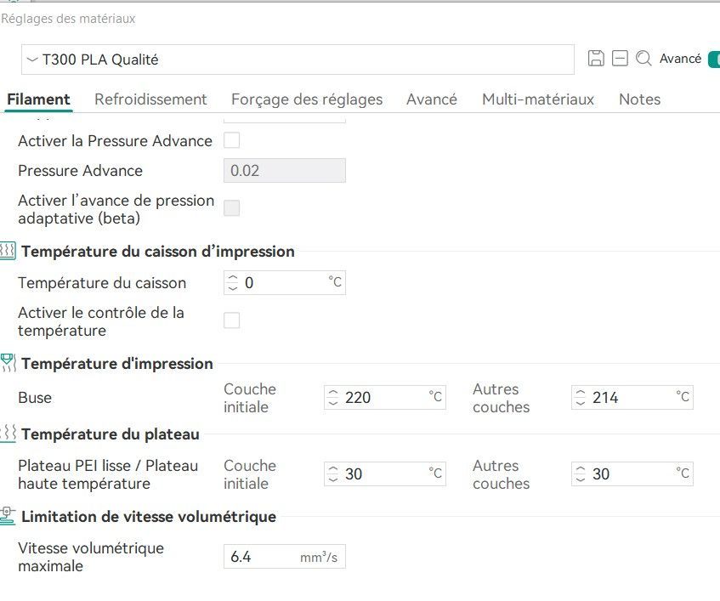
Task: Click the print temperature nozzle icon
Action: (8, 364)
